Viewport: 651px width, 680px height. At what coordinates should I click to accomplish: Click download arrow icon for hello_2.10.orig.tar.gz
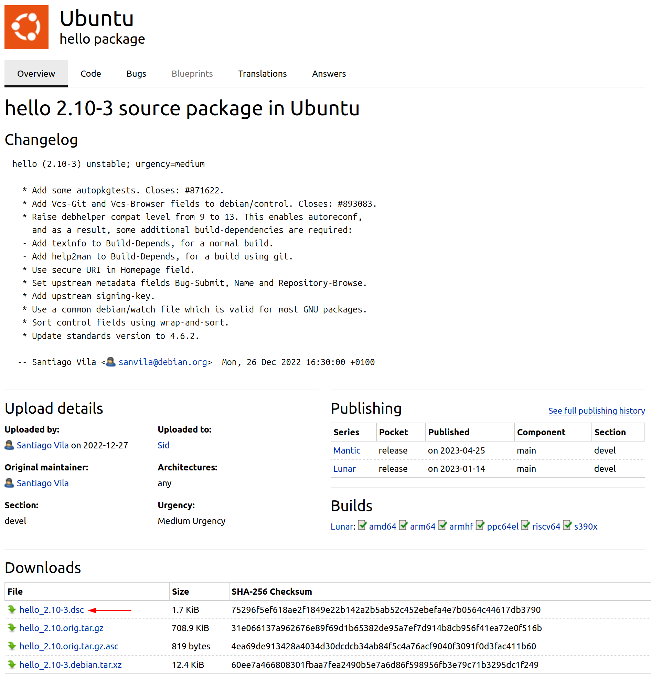tap(12, 628)
